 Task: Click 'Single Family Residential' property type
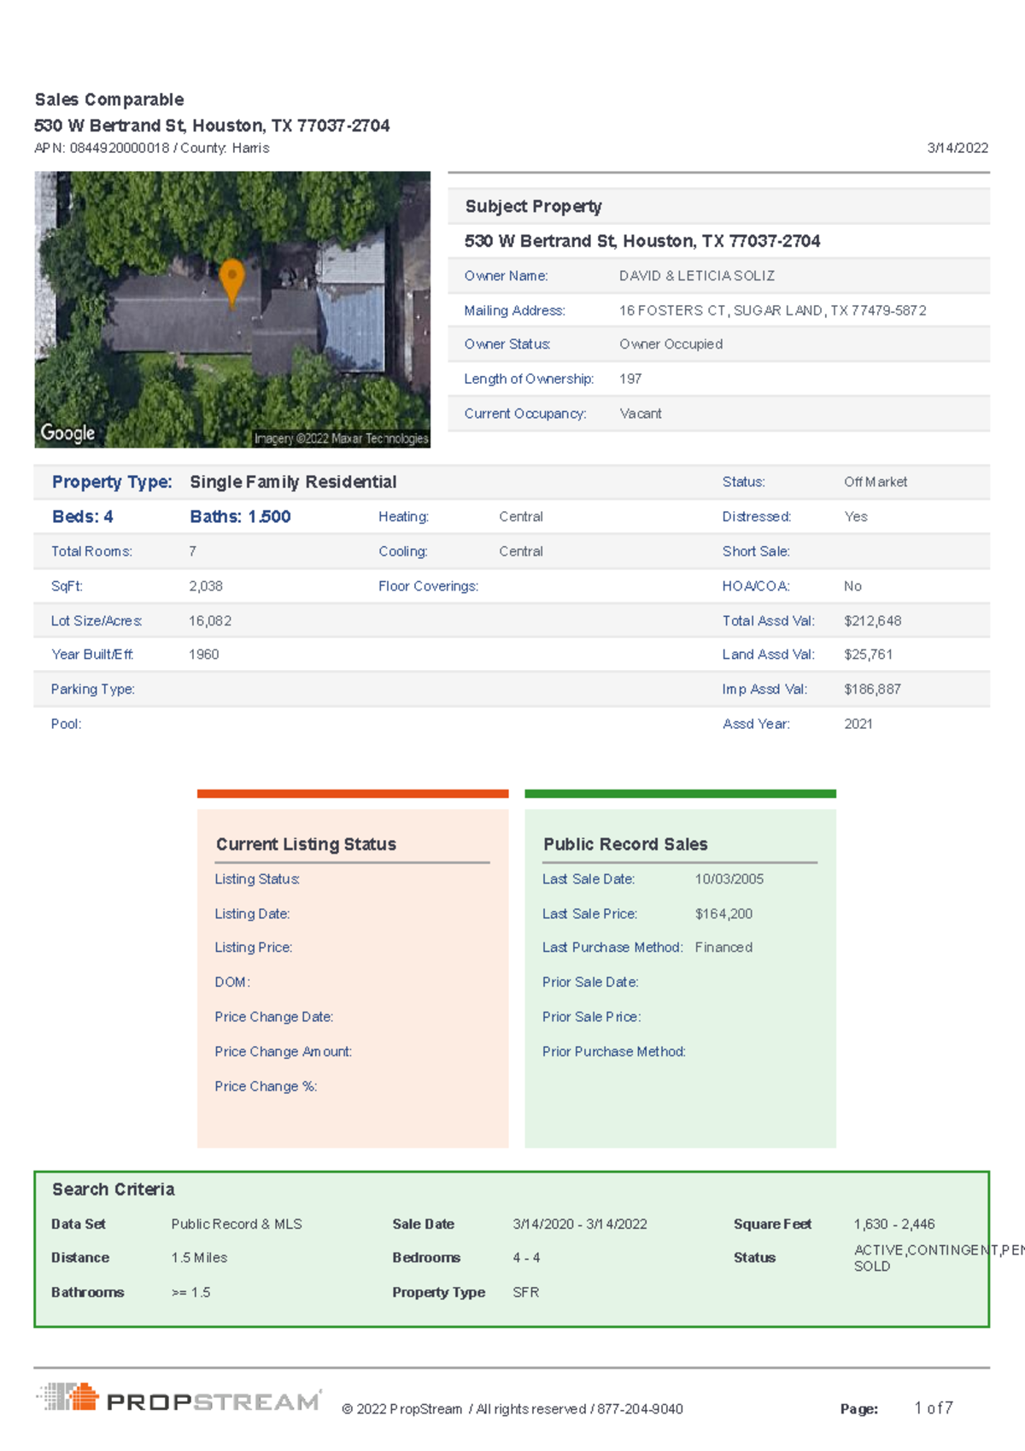[x=293, y=482]
